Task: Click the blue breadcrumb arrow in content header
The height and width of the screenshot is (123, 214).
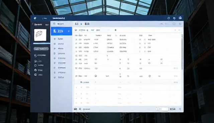Action: click(x=81, y=24)
